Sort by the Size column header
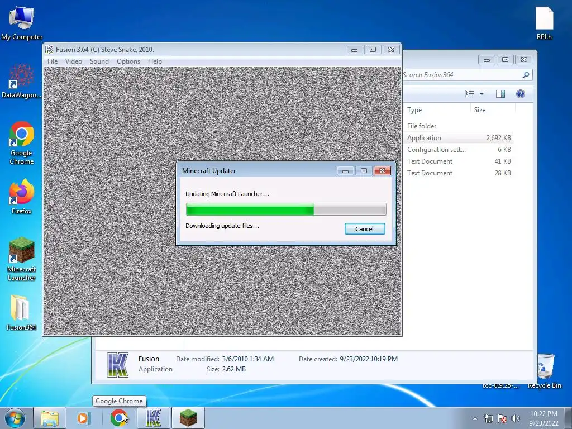Screen dimensions: 572x429 [x=493, y=110]
